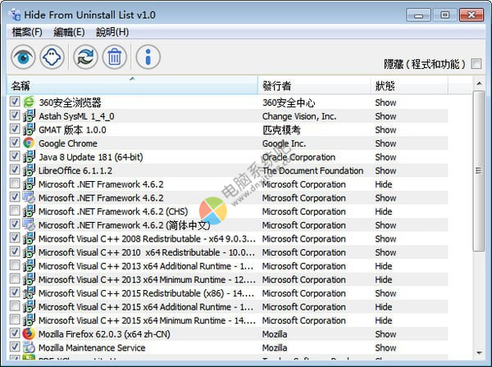
Task: Click the ghost Hide toolbar icon
Action: pos(52,57)
